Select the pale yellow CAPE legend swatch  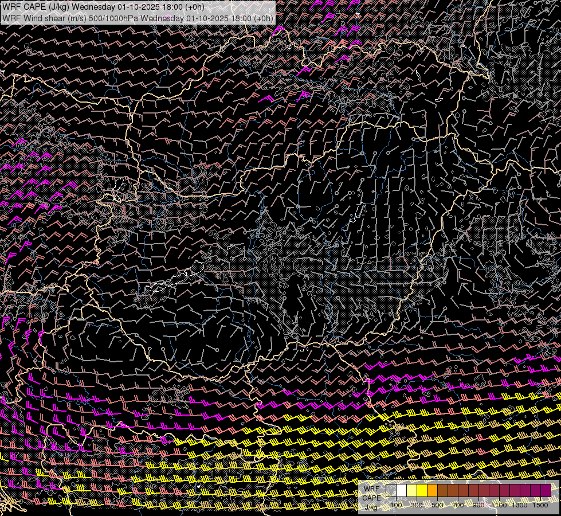click(x=411, y=491)
